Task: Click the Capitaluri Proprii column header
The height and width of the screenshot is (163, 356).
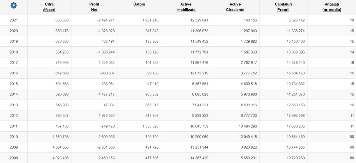Action: tap(283, 7)
